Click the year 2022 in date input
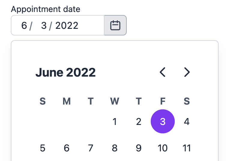The height and width of the screenshot is (161, 230). point(67,26)
